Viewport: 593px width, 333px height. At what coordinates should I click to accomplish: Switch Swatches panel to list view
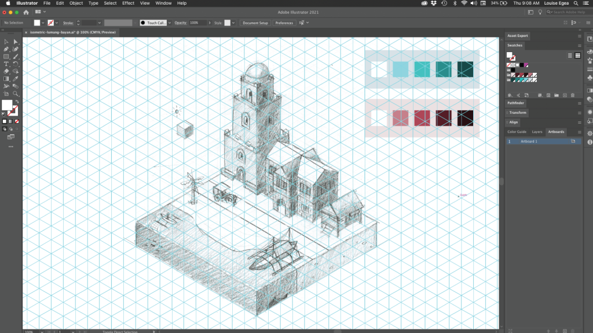coord(570,55)
